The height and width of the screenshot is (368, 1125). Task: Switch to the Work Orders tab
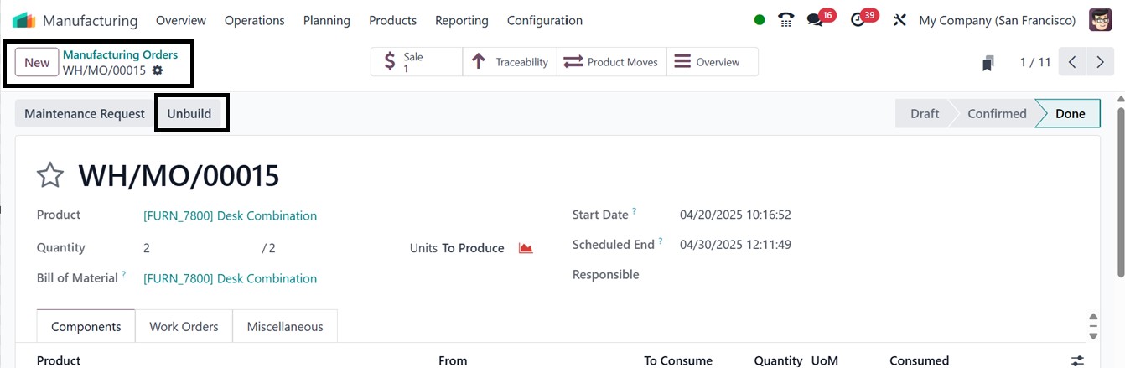click(x=184, y=327)
